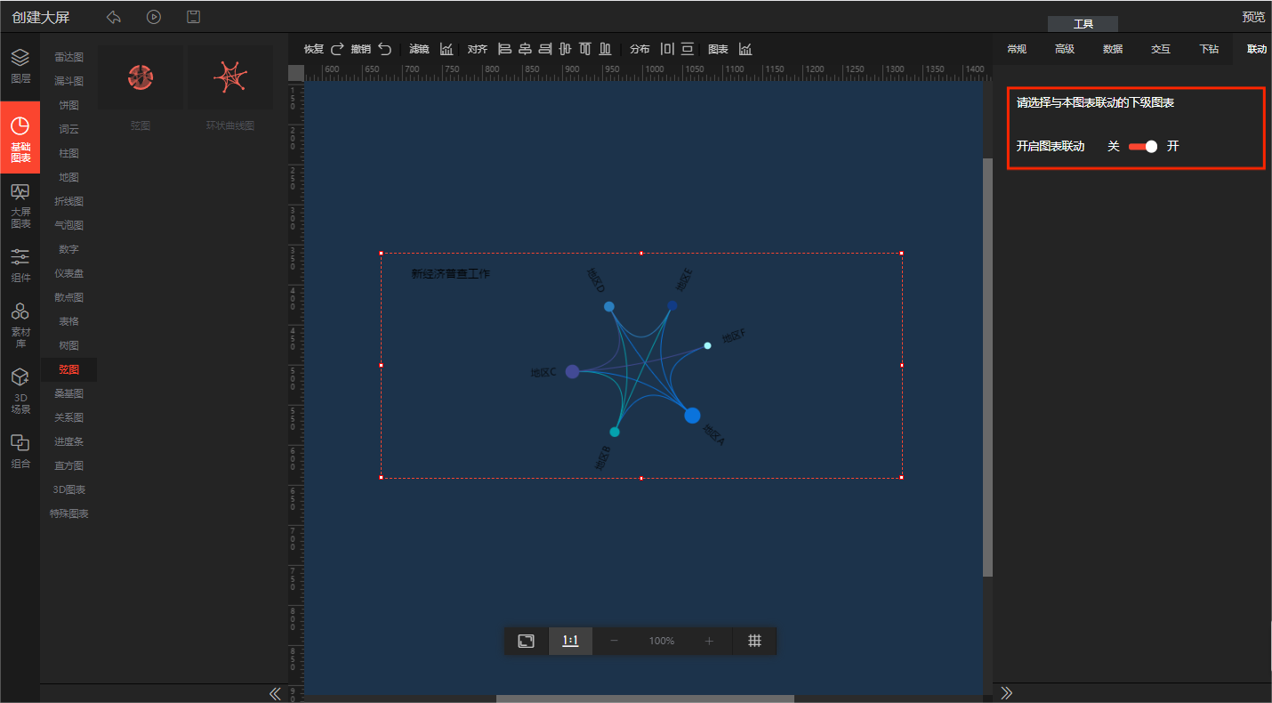Distribute vertically icon in toolbar

(x=688, y=49)
